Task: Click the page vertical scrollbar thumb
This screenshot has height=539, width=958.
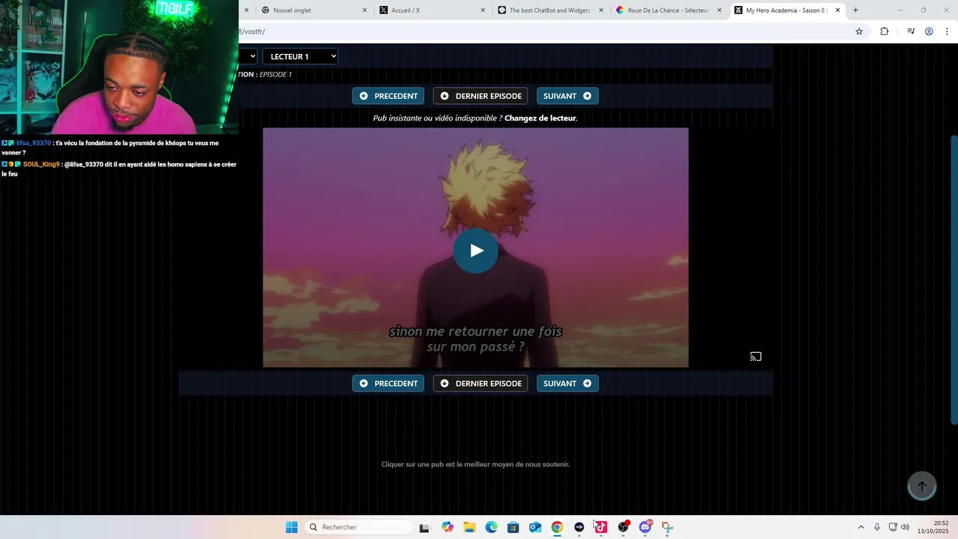Action: pyautogui.click(x=954, y=280)
